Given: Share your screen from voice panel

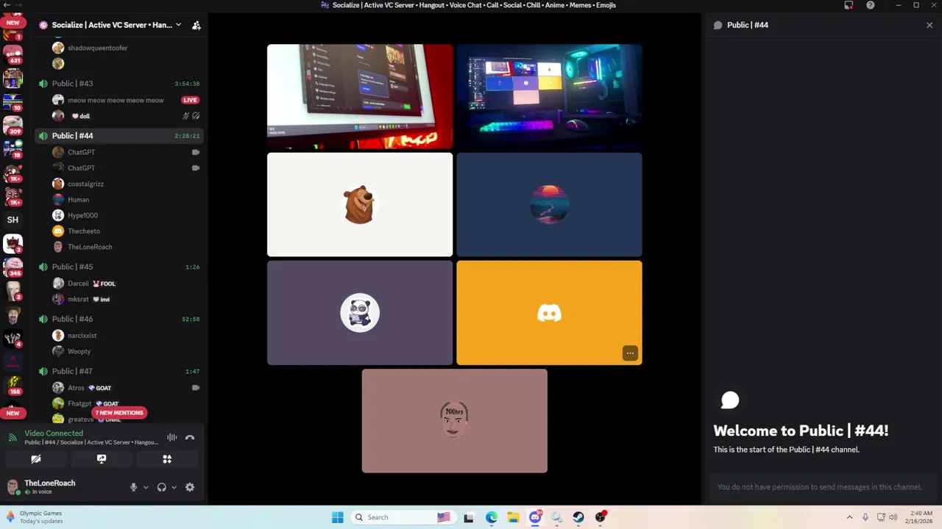Looking at the screenshot, I should coord(102,459).
